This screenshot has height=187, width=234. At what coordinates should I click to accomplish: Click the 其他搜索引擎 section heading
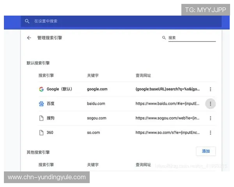tap(38, 152)
